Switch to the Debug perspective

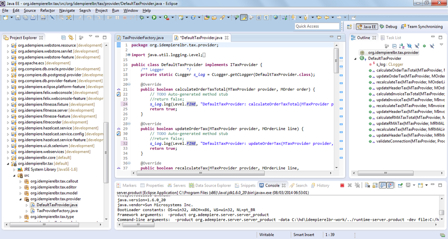389,27
